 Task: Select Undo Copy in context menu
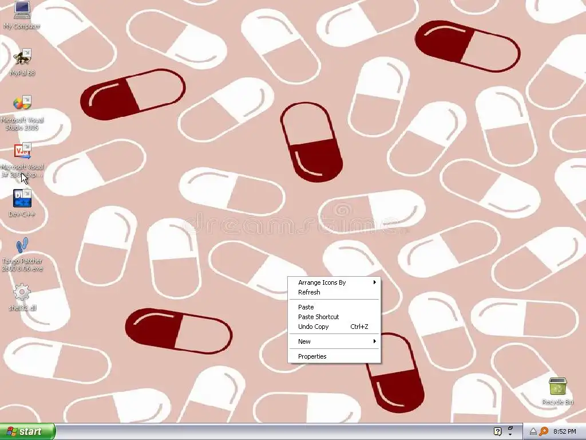[334, 327]
